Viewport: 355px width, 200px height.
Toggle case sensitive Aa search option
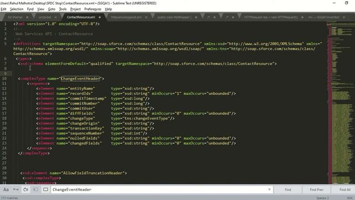(x=6, y=189)
